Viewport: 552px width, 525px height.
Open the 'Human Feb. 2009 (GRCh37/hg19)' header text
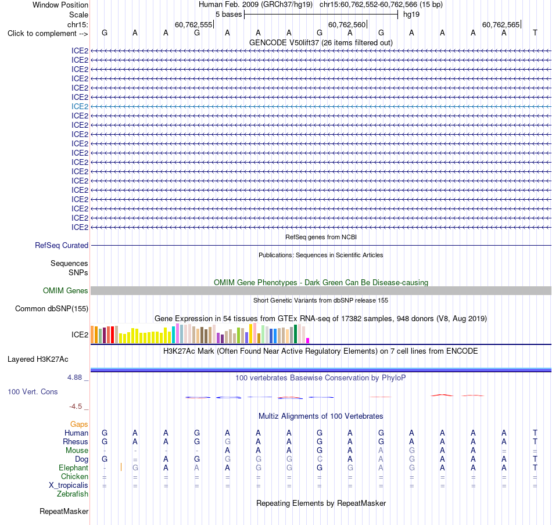click(256, 5)
